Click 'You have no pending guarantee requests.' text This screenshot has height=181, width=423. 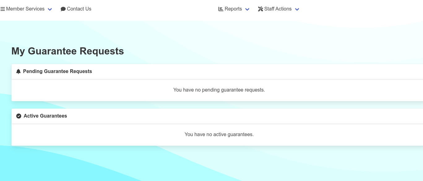click(219, 90)
